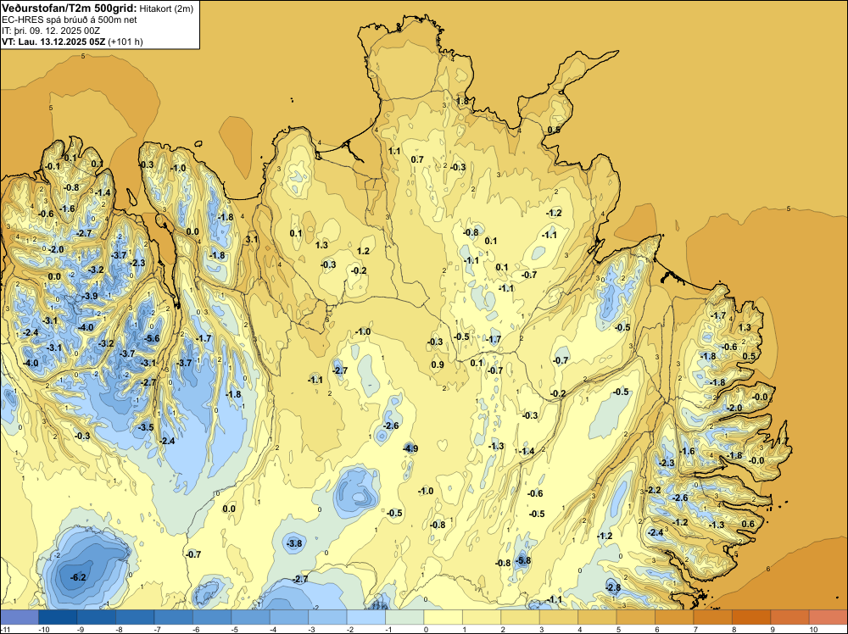848x634 pixels.
Task: Select the -2.8 temperature value
Action: 613,587
